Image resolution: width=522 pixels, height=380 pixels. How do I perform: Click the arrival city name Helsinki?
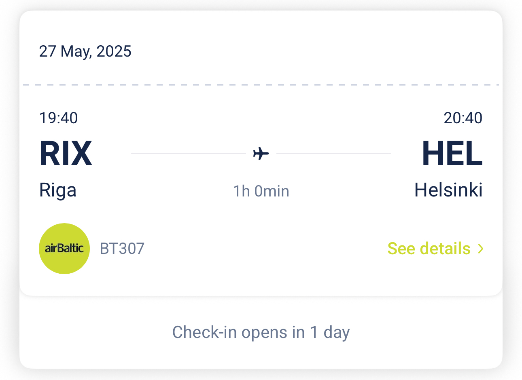click(x=448, y=190)
